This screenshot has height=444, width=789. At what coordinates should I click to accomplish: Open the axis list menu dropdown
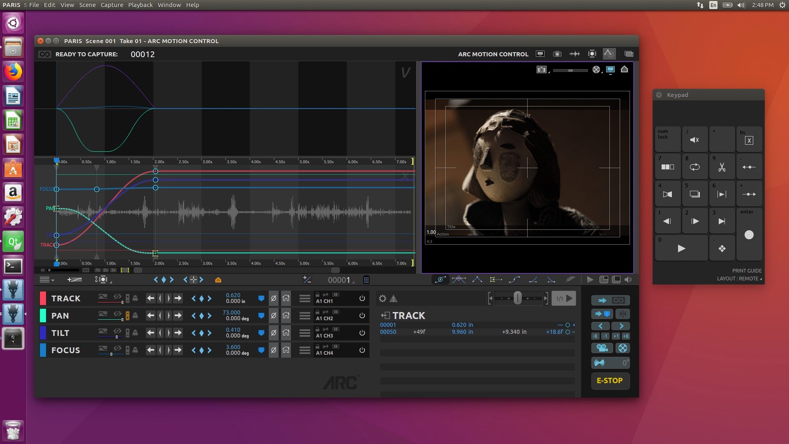(47, 280)
